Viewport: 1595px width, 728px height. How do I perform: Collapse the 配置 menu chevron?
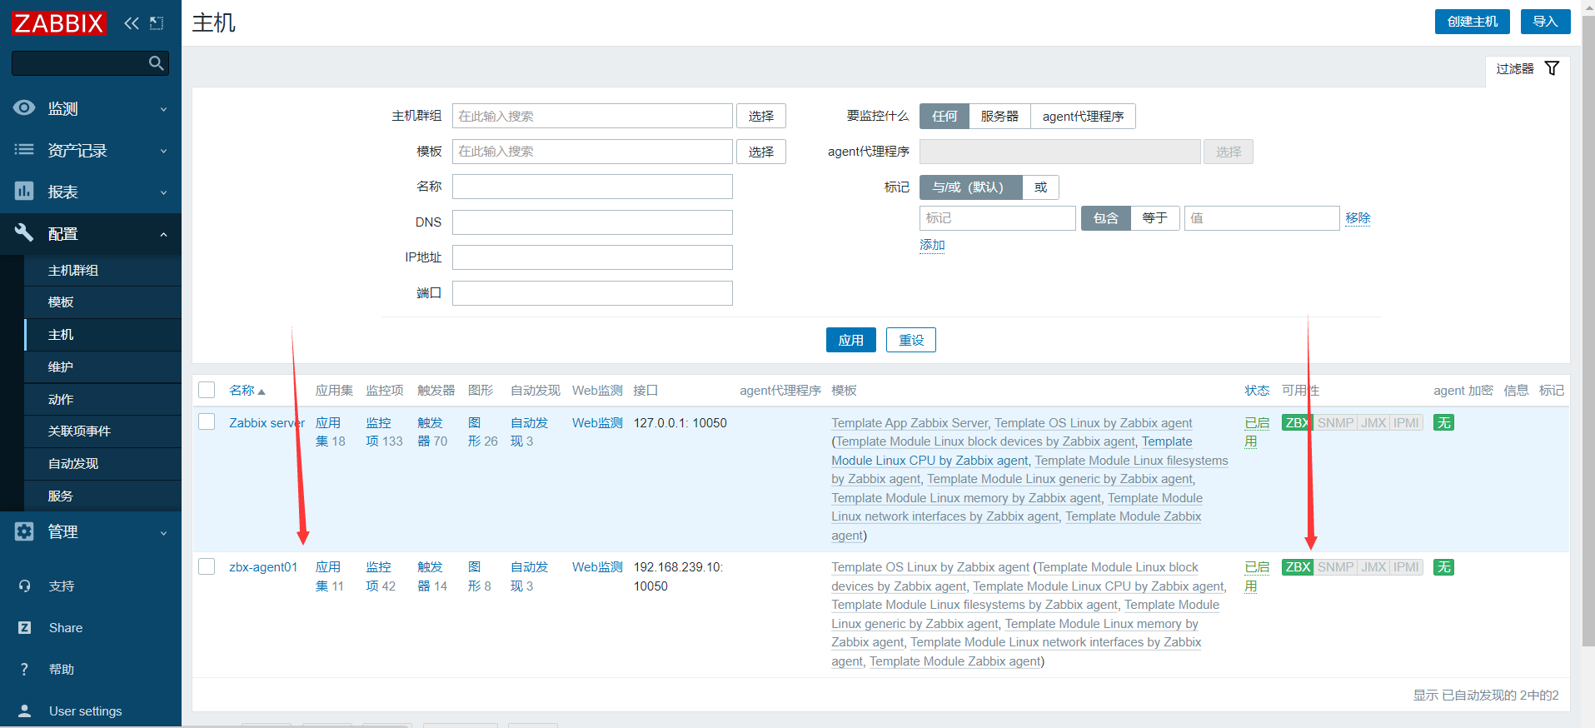163,234
